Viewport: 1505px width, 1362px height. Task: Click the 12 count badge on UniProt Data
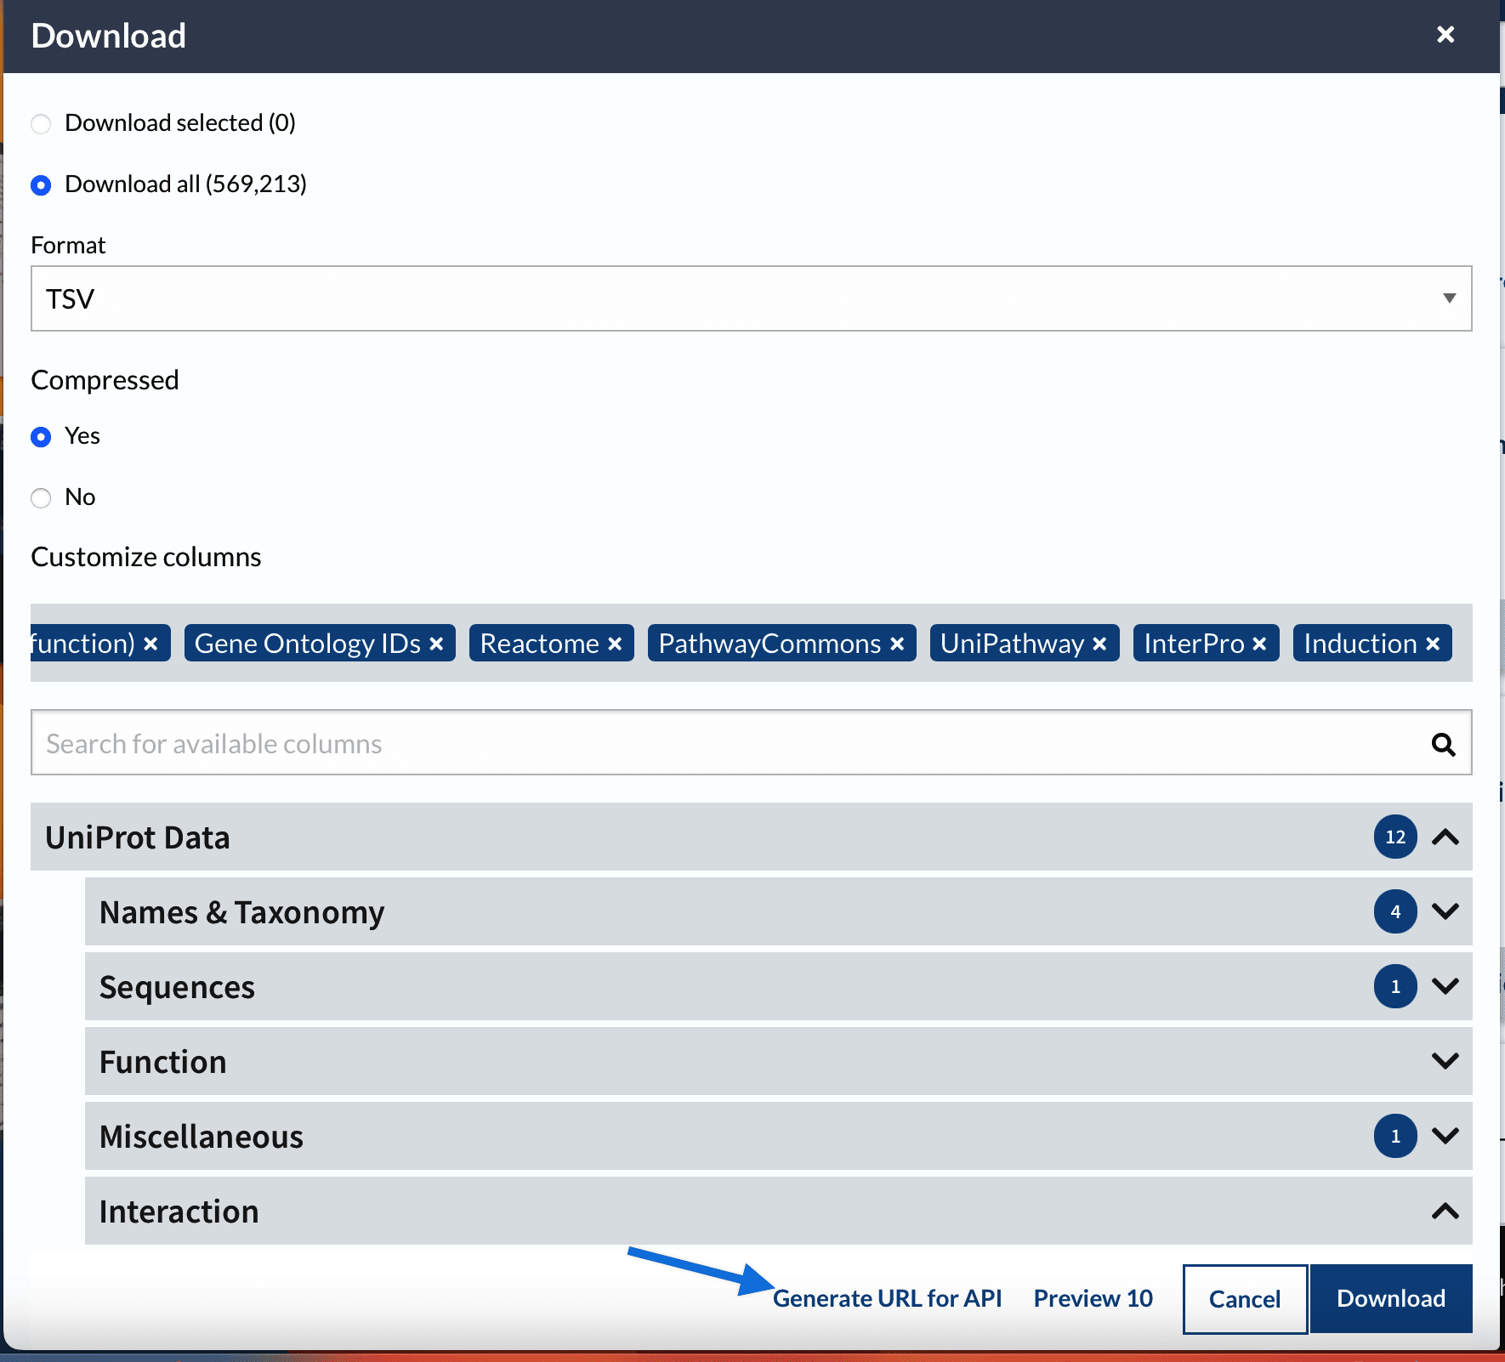point(1395,837)
